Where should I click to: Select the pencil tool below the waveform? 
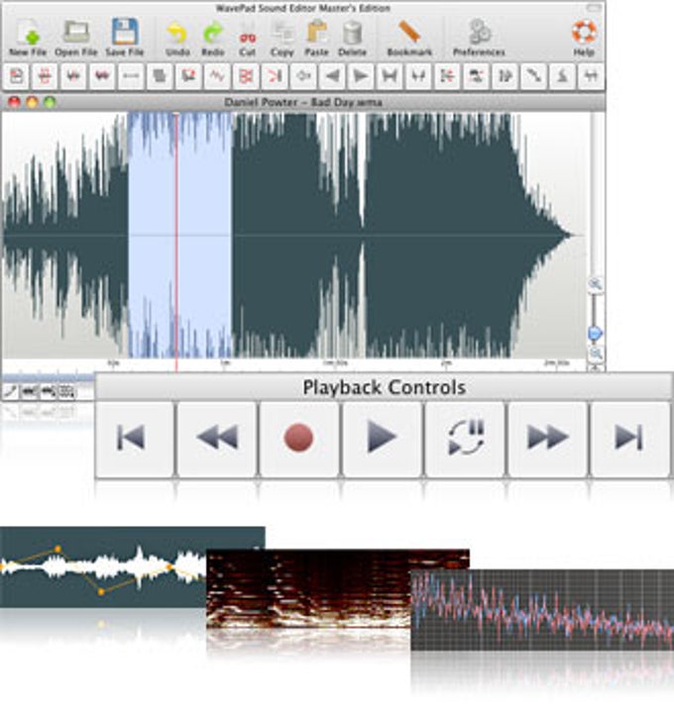[x=10, y=391]
